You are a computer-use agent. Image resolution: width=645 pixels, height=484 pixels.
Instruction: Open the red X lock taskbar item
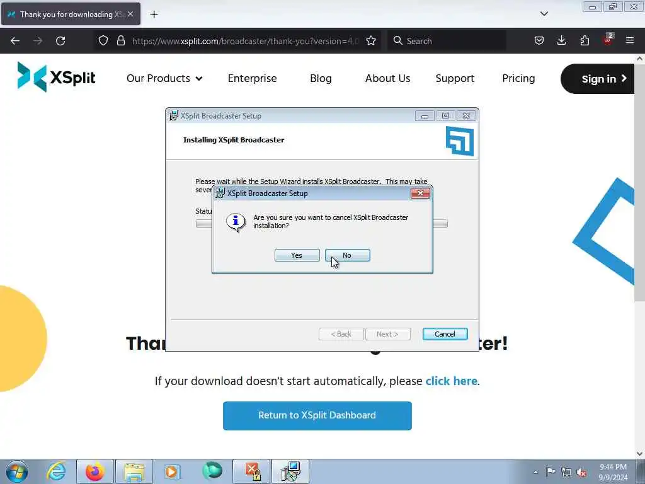(x=252, y=471)
